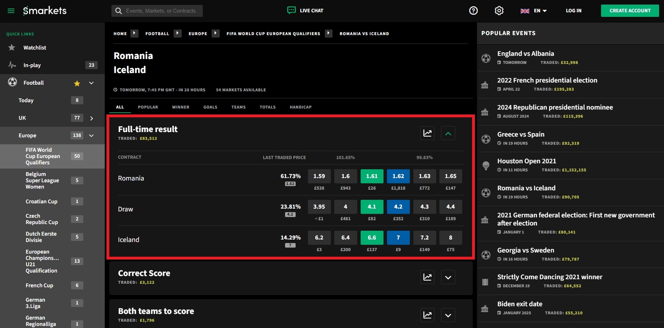Switch to the Goals tab
The width and height of the screenshot is (664, 328).
(x=210, y=107)
